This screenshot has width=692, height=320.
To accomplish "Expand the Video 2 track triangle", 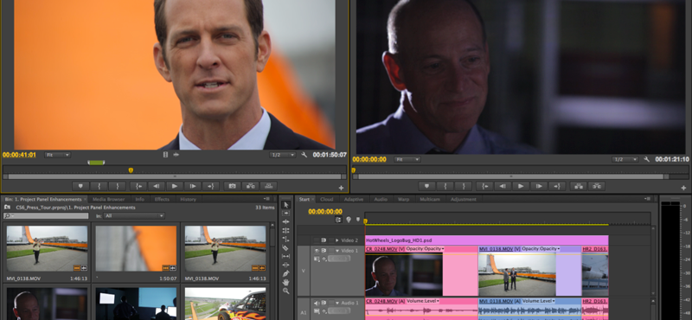I will point(337,240).
